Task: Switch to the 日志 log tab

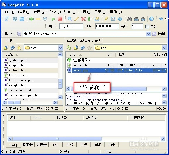Action: pyautogui.click(x=84, y=145)
